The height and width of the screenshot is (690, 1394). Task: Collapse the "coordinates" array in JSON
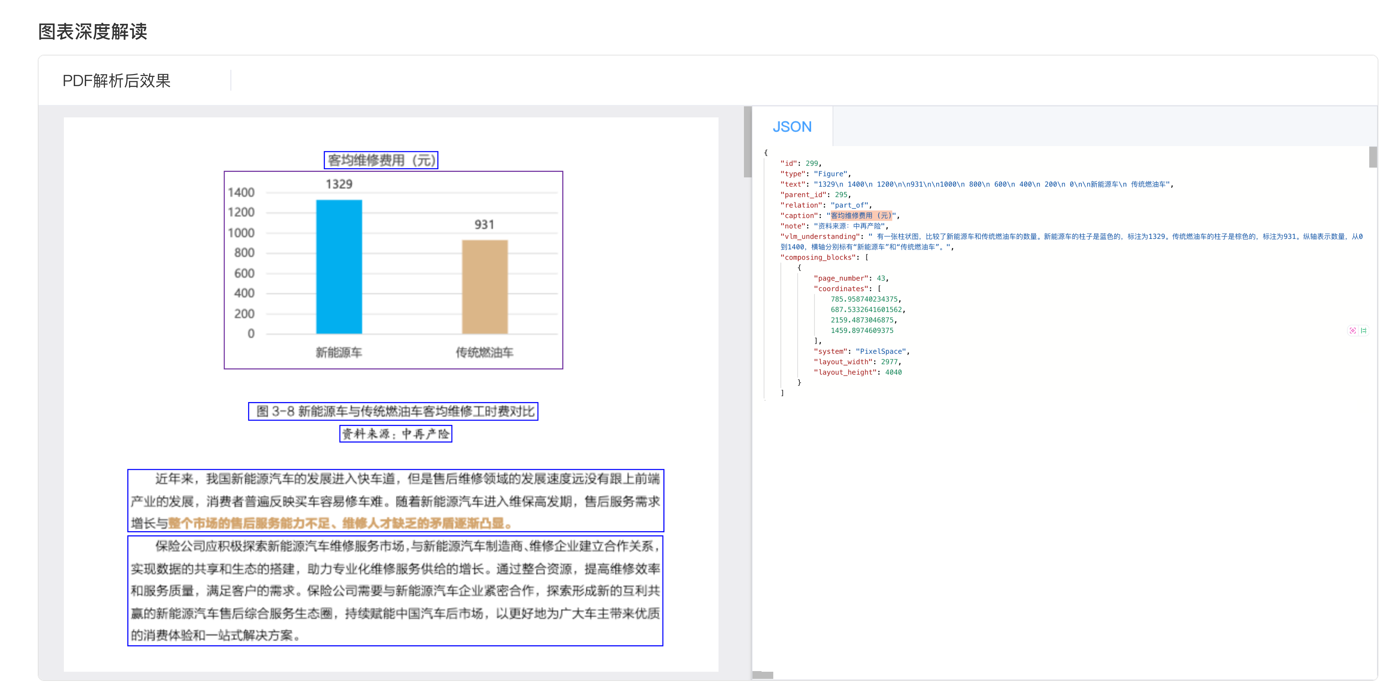[x=879, y=289]
